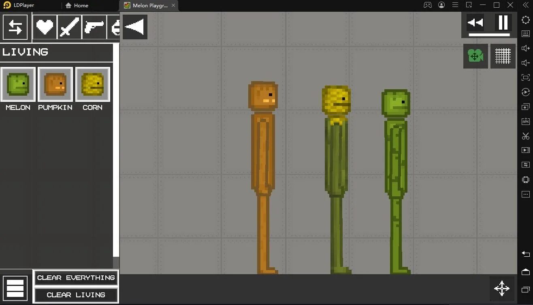The height and width of the screenshot is (305, 533).
Task: Click the Android back button
Action: tap(525, 254)
